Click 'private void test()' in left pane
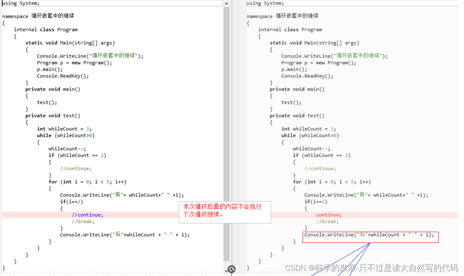This screenshot has height=276, width=464. (53, 116)
